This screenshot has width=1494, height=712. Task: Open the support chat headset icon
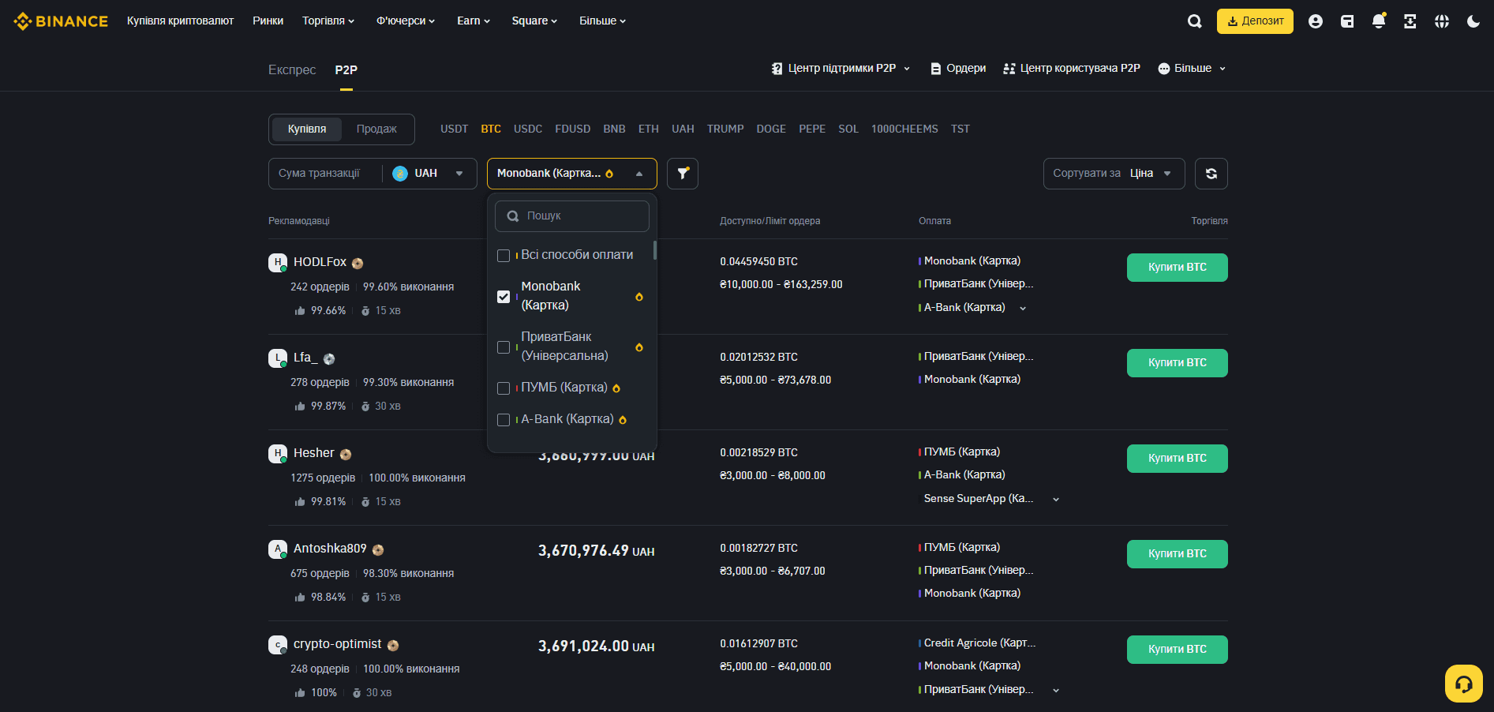pos(1464,684)
